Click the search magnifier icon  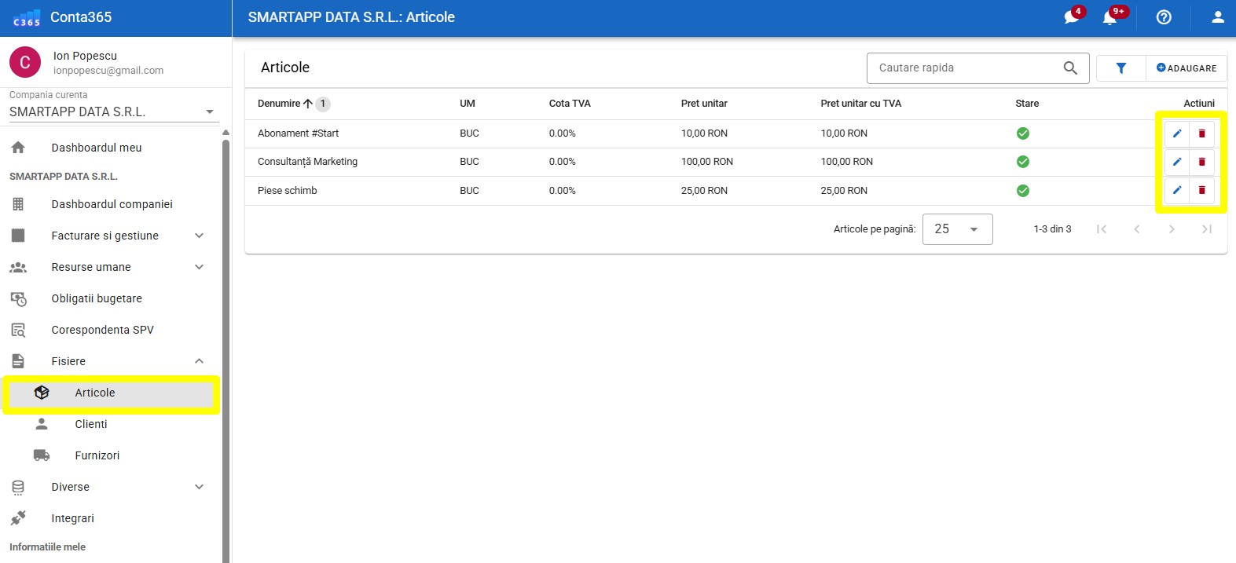(1069, 68)
